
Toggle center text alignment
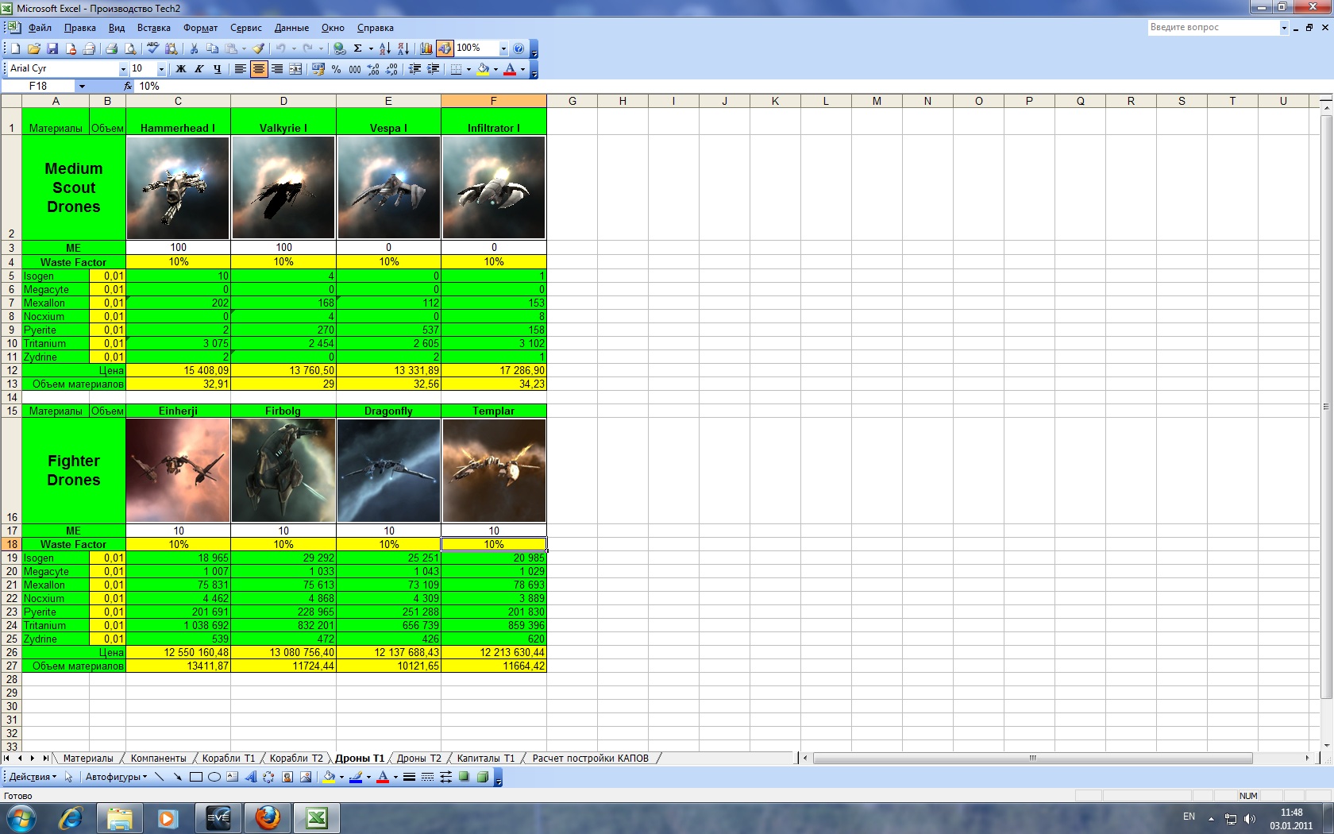[x=259, y=69]
